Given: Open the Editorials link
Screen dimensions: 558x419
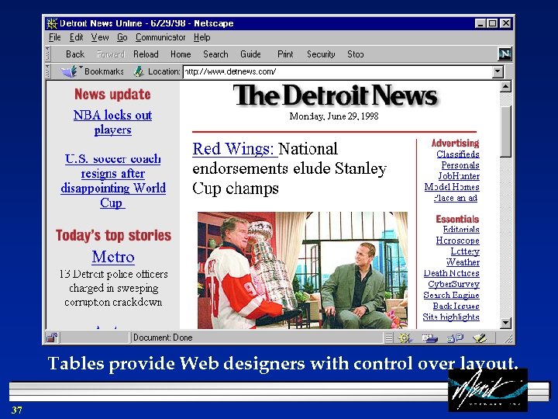Looking at the screenshot, I should click(461, 230).
